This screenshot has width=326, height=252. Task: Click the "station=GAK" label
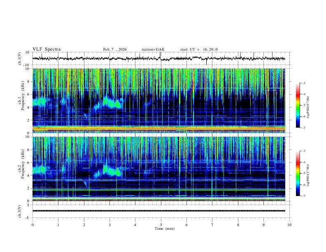coord(153,49)
